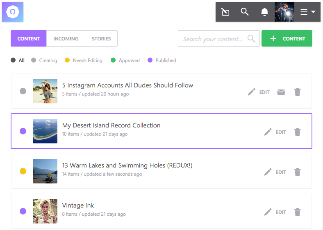
Task: Delete Vintage Ink with trash icon
Action: [297, 212]
